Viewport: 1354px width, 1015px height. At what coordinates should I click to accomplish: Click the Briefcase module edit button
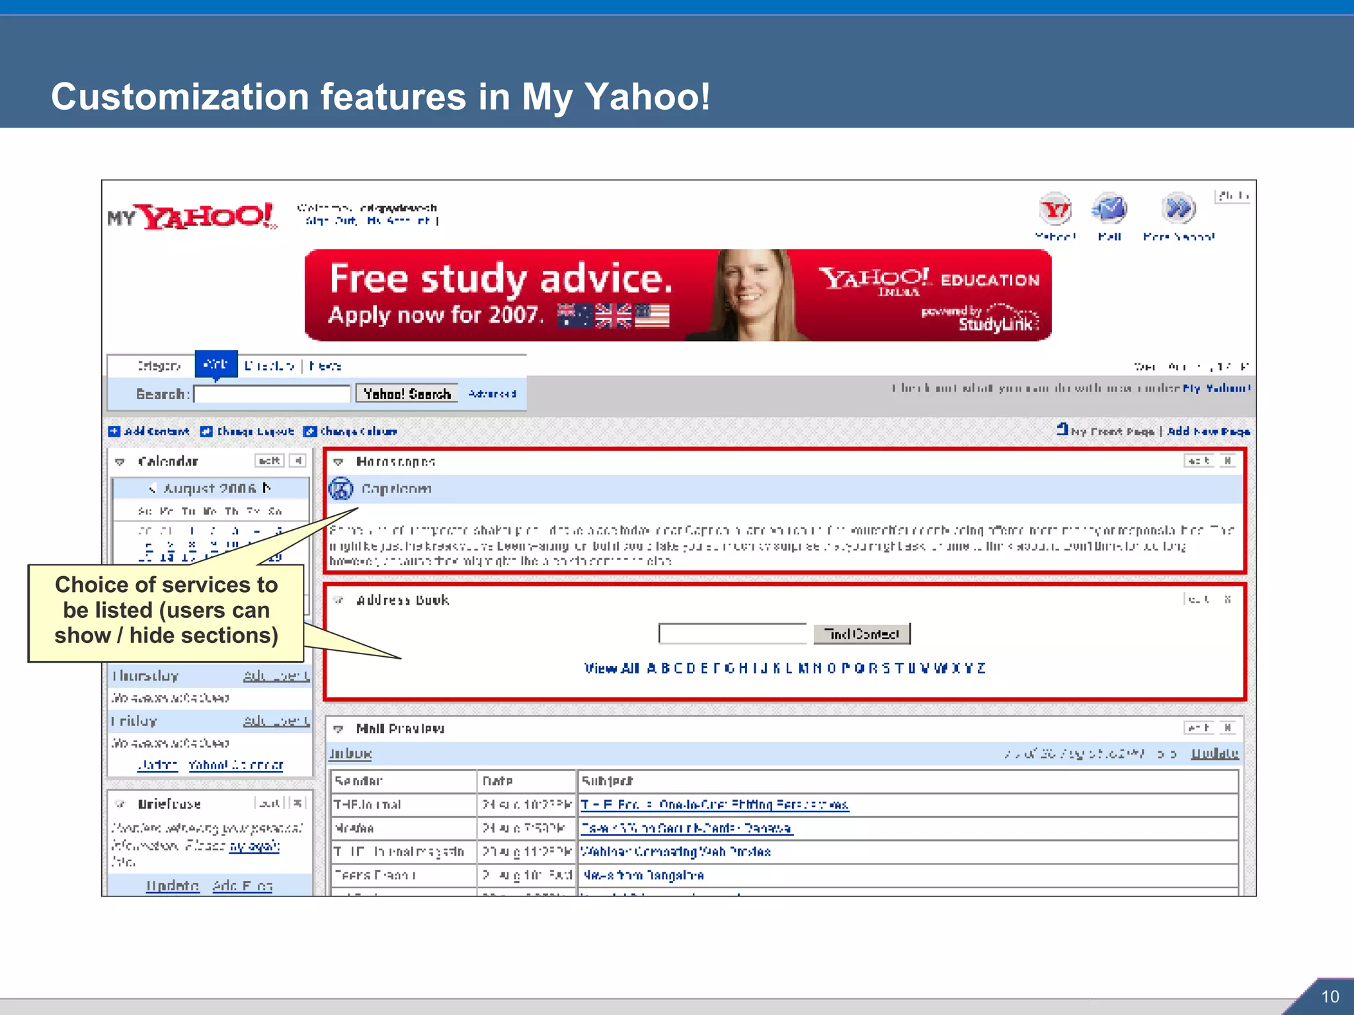pos(269,803)
